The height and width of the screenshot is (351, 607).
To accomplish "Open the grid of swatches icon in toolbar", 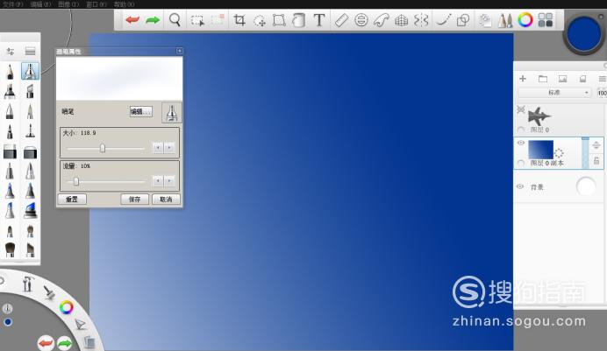I will tap(546, 19).
